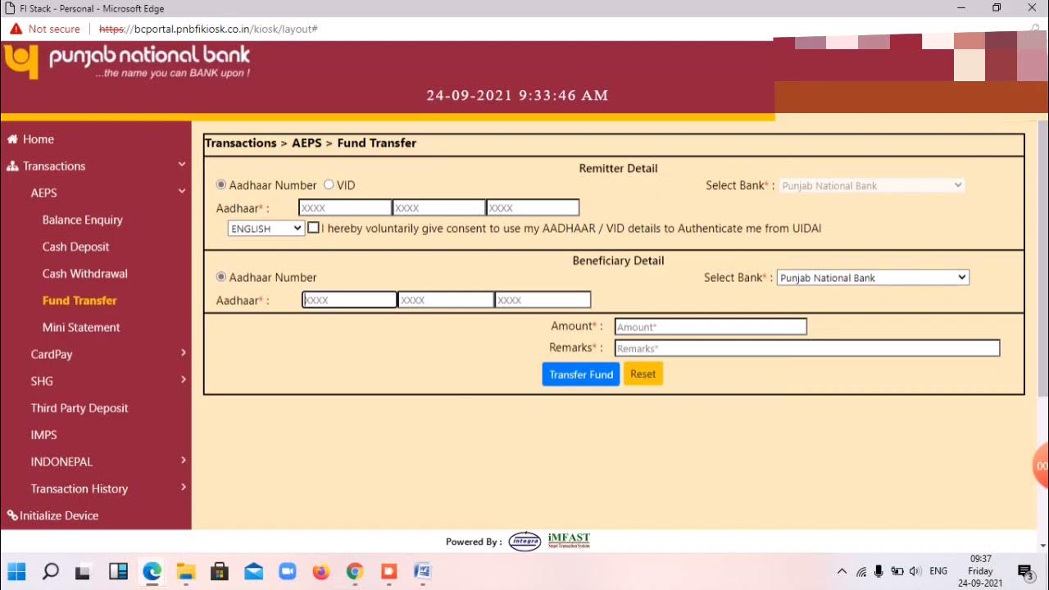Click the Integra logo in footer

pyautogui.click(x=524, y=541)
